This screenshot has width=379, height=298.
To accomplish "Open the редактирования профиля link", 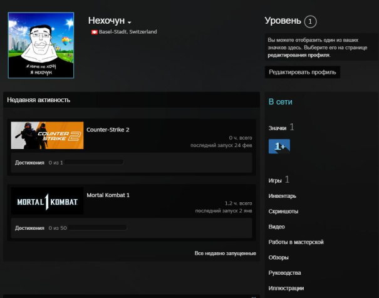I will (x=298, y=55).
